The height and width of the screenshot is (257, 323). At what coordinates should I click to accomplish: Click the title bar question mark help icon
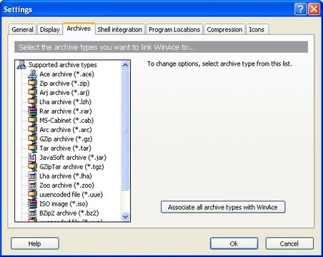click(300, 9)
